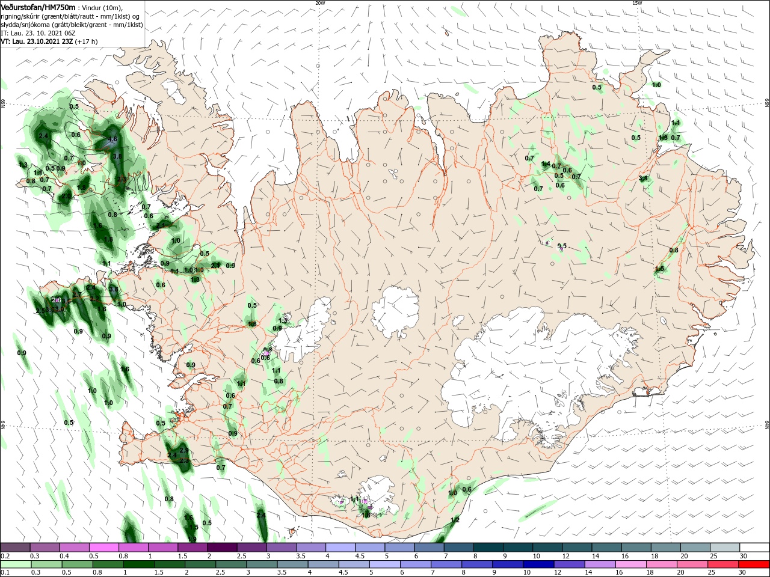The height and width of the screenshot is (577, 770).
Task: Click the Veðurstofan/HM750m map title
Action: [38, 7]
